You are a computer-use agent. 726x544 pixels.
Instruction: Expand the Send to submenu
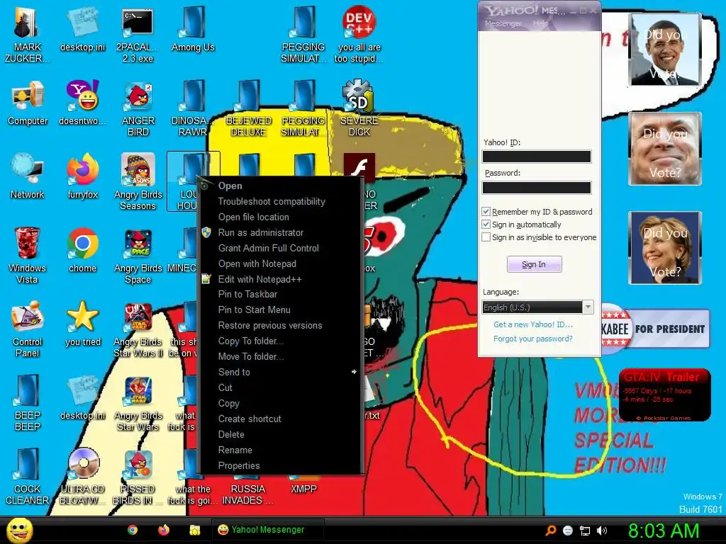pos(281,372)
